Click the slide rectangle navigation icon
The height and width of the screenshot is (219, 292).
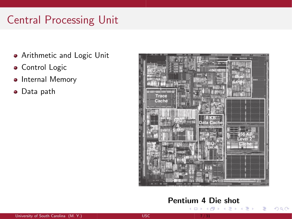pos(196,209)
